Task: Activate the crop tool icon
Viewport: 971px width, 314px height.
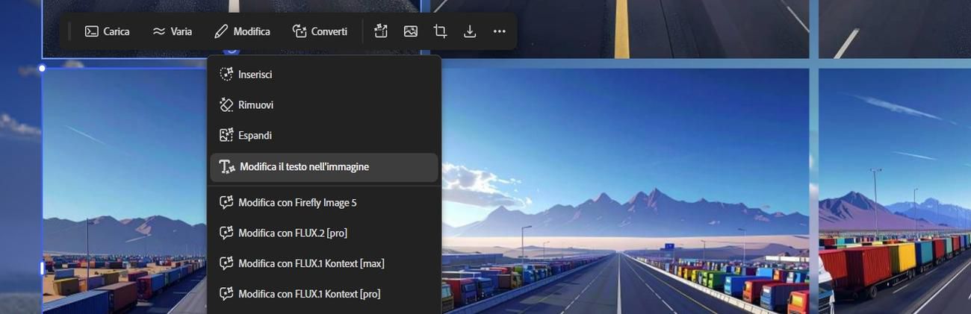Action: pyautogui.click(x=440, y=31)
